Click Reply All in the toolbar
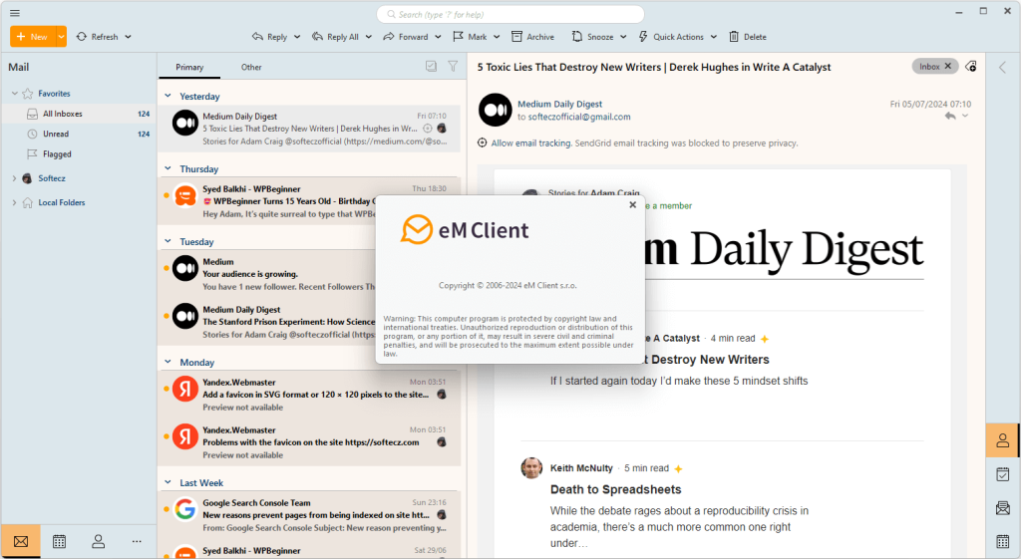This screenshot has width=1021, height=559. tap(335, 37)
